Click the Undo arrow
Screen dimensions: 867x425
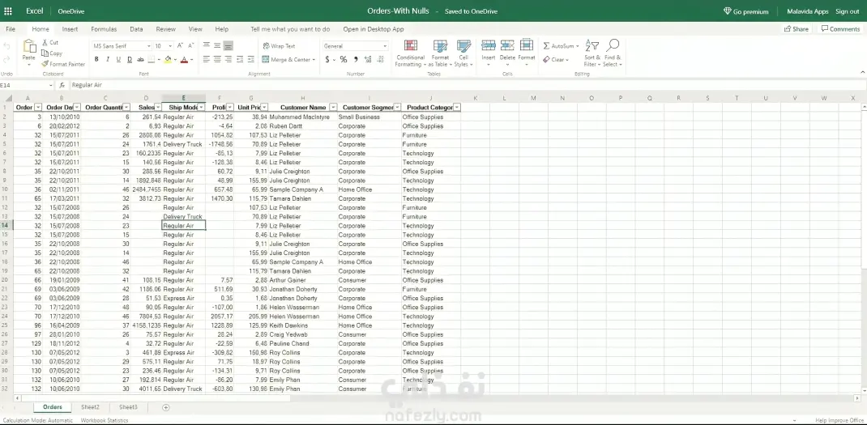pyautogui.click(x=6, y=47)
